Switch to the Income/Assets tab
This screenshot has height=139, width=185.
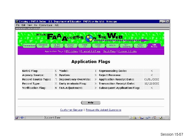click(x=71, y=46)
